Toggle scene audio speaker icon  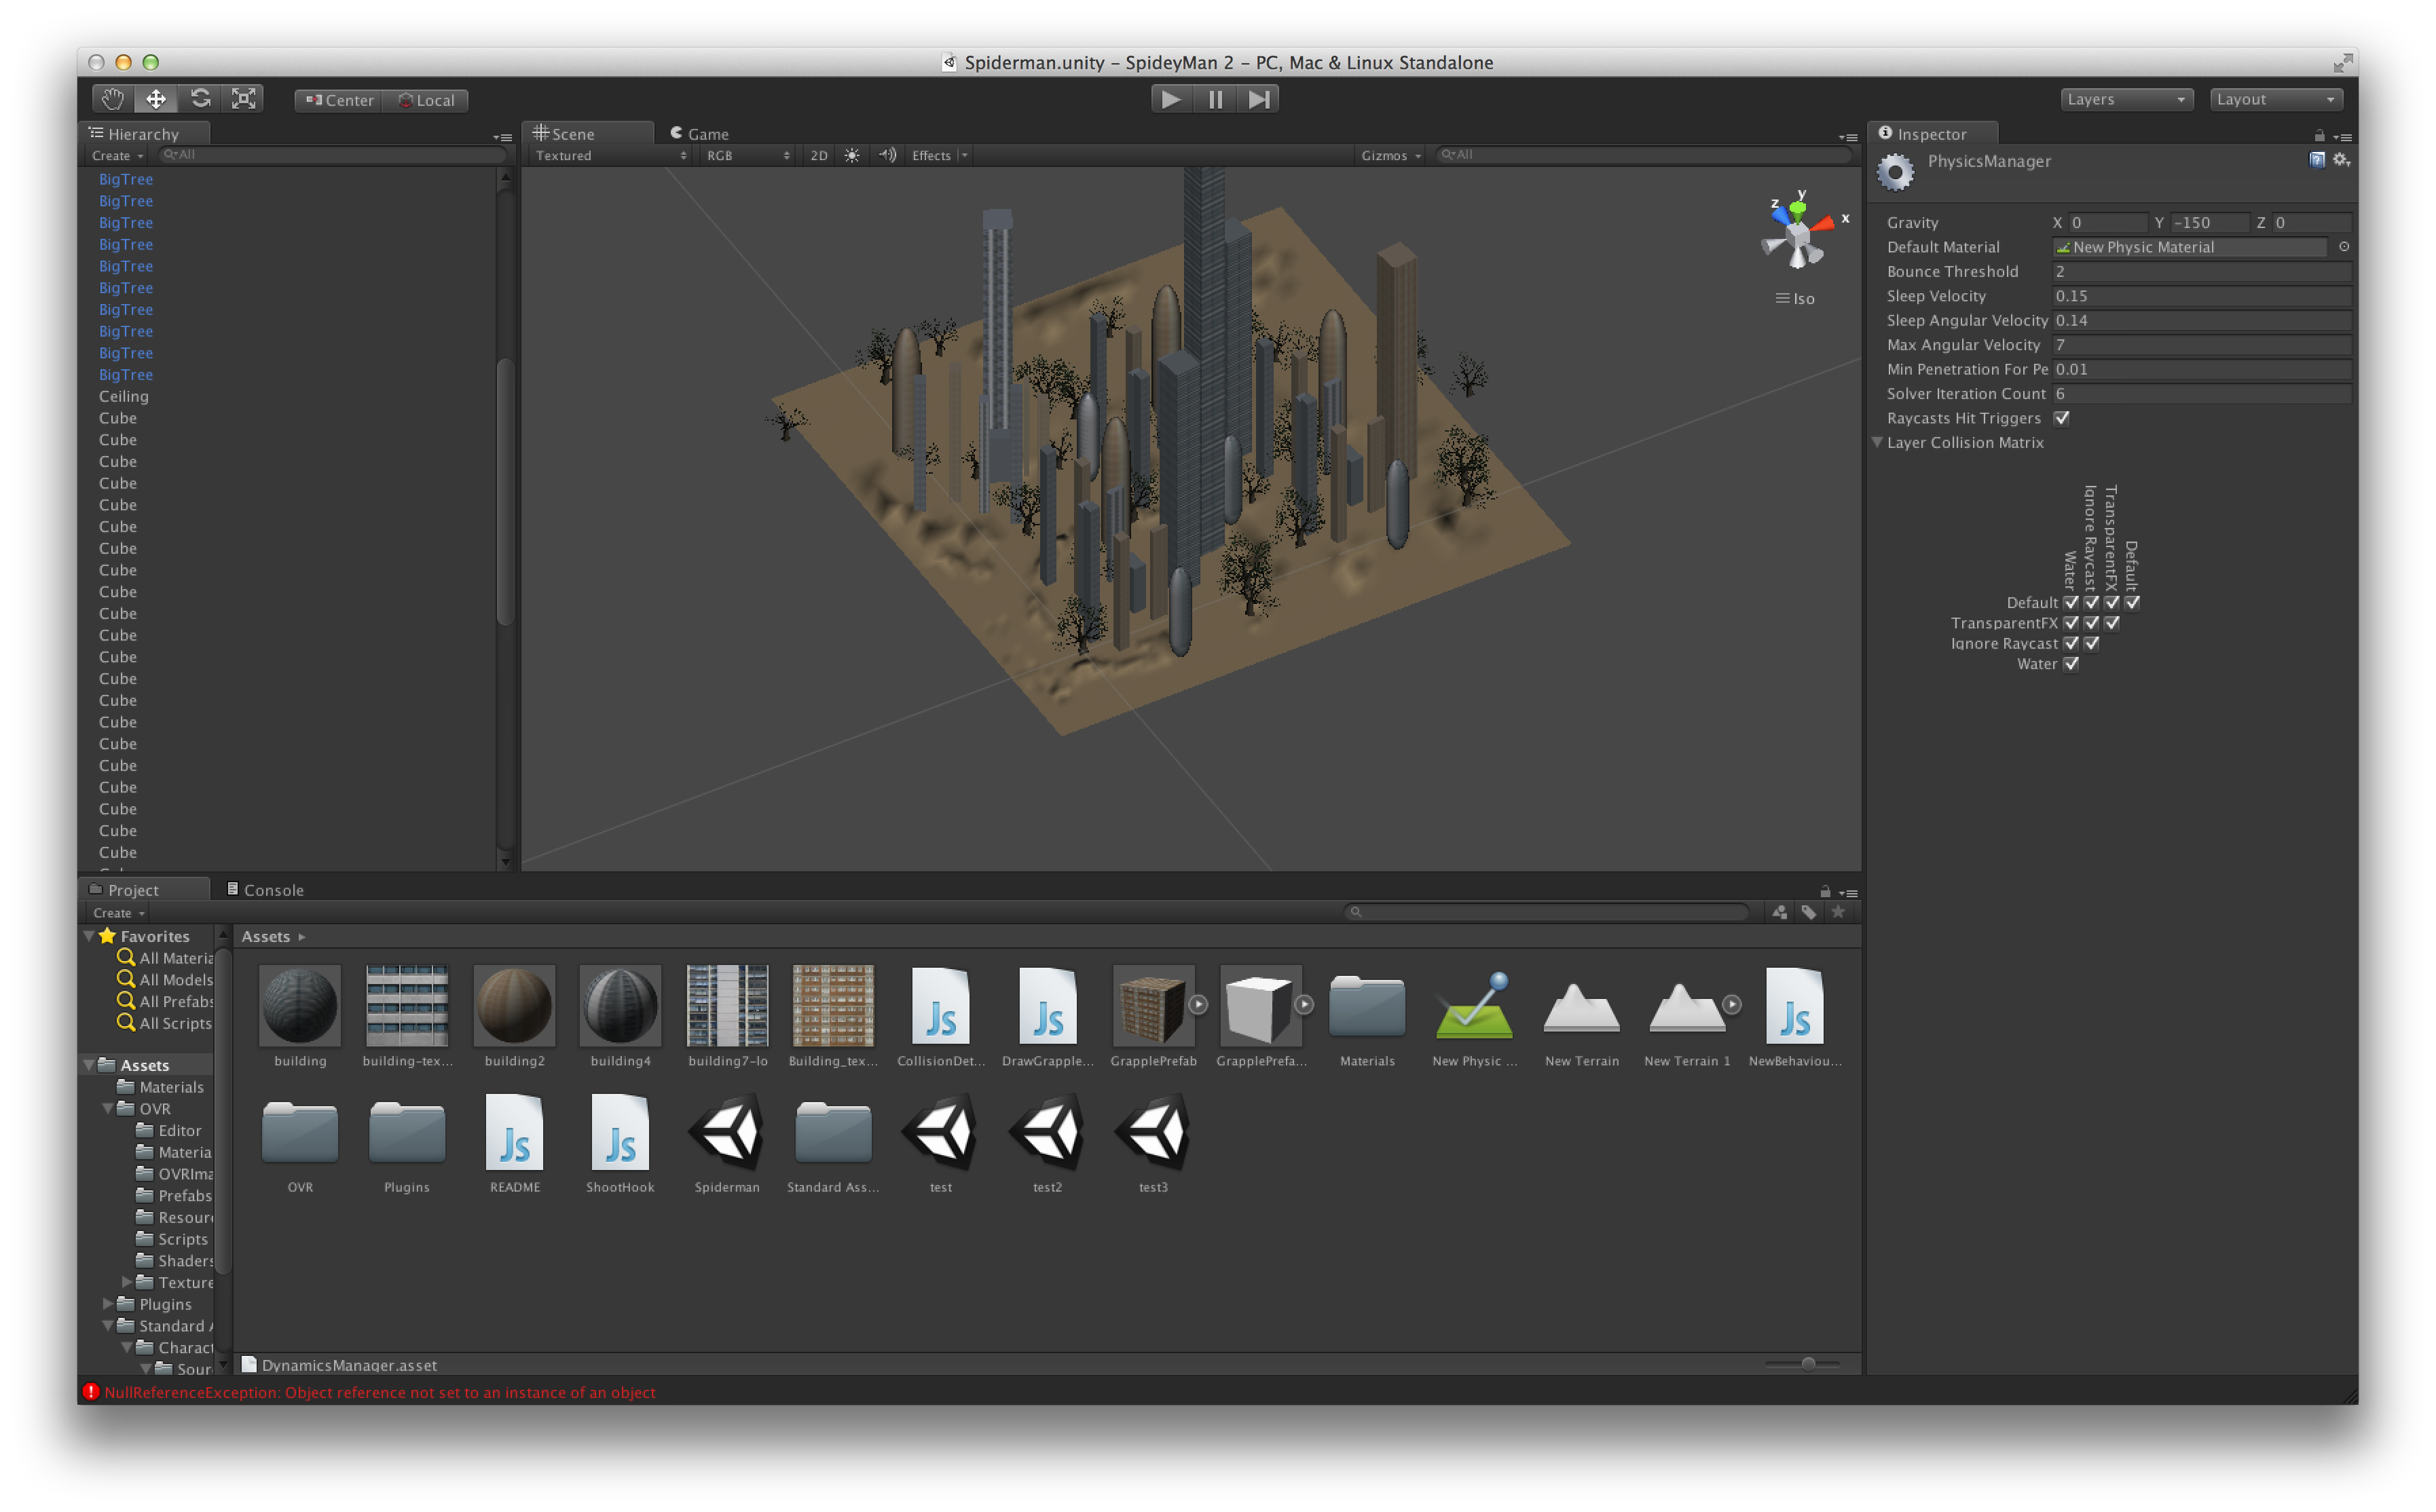click(887, 155)
